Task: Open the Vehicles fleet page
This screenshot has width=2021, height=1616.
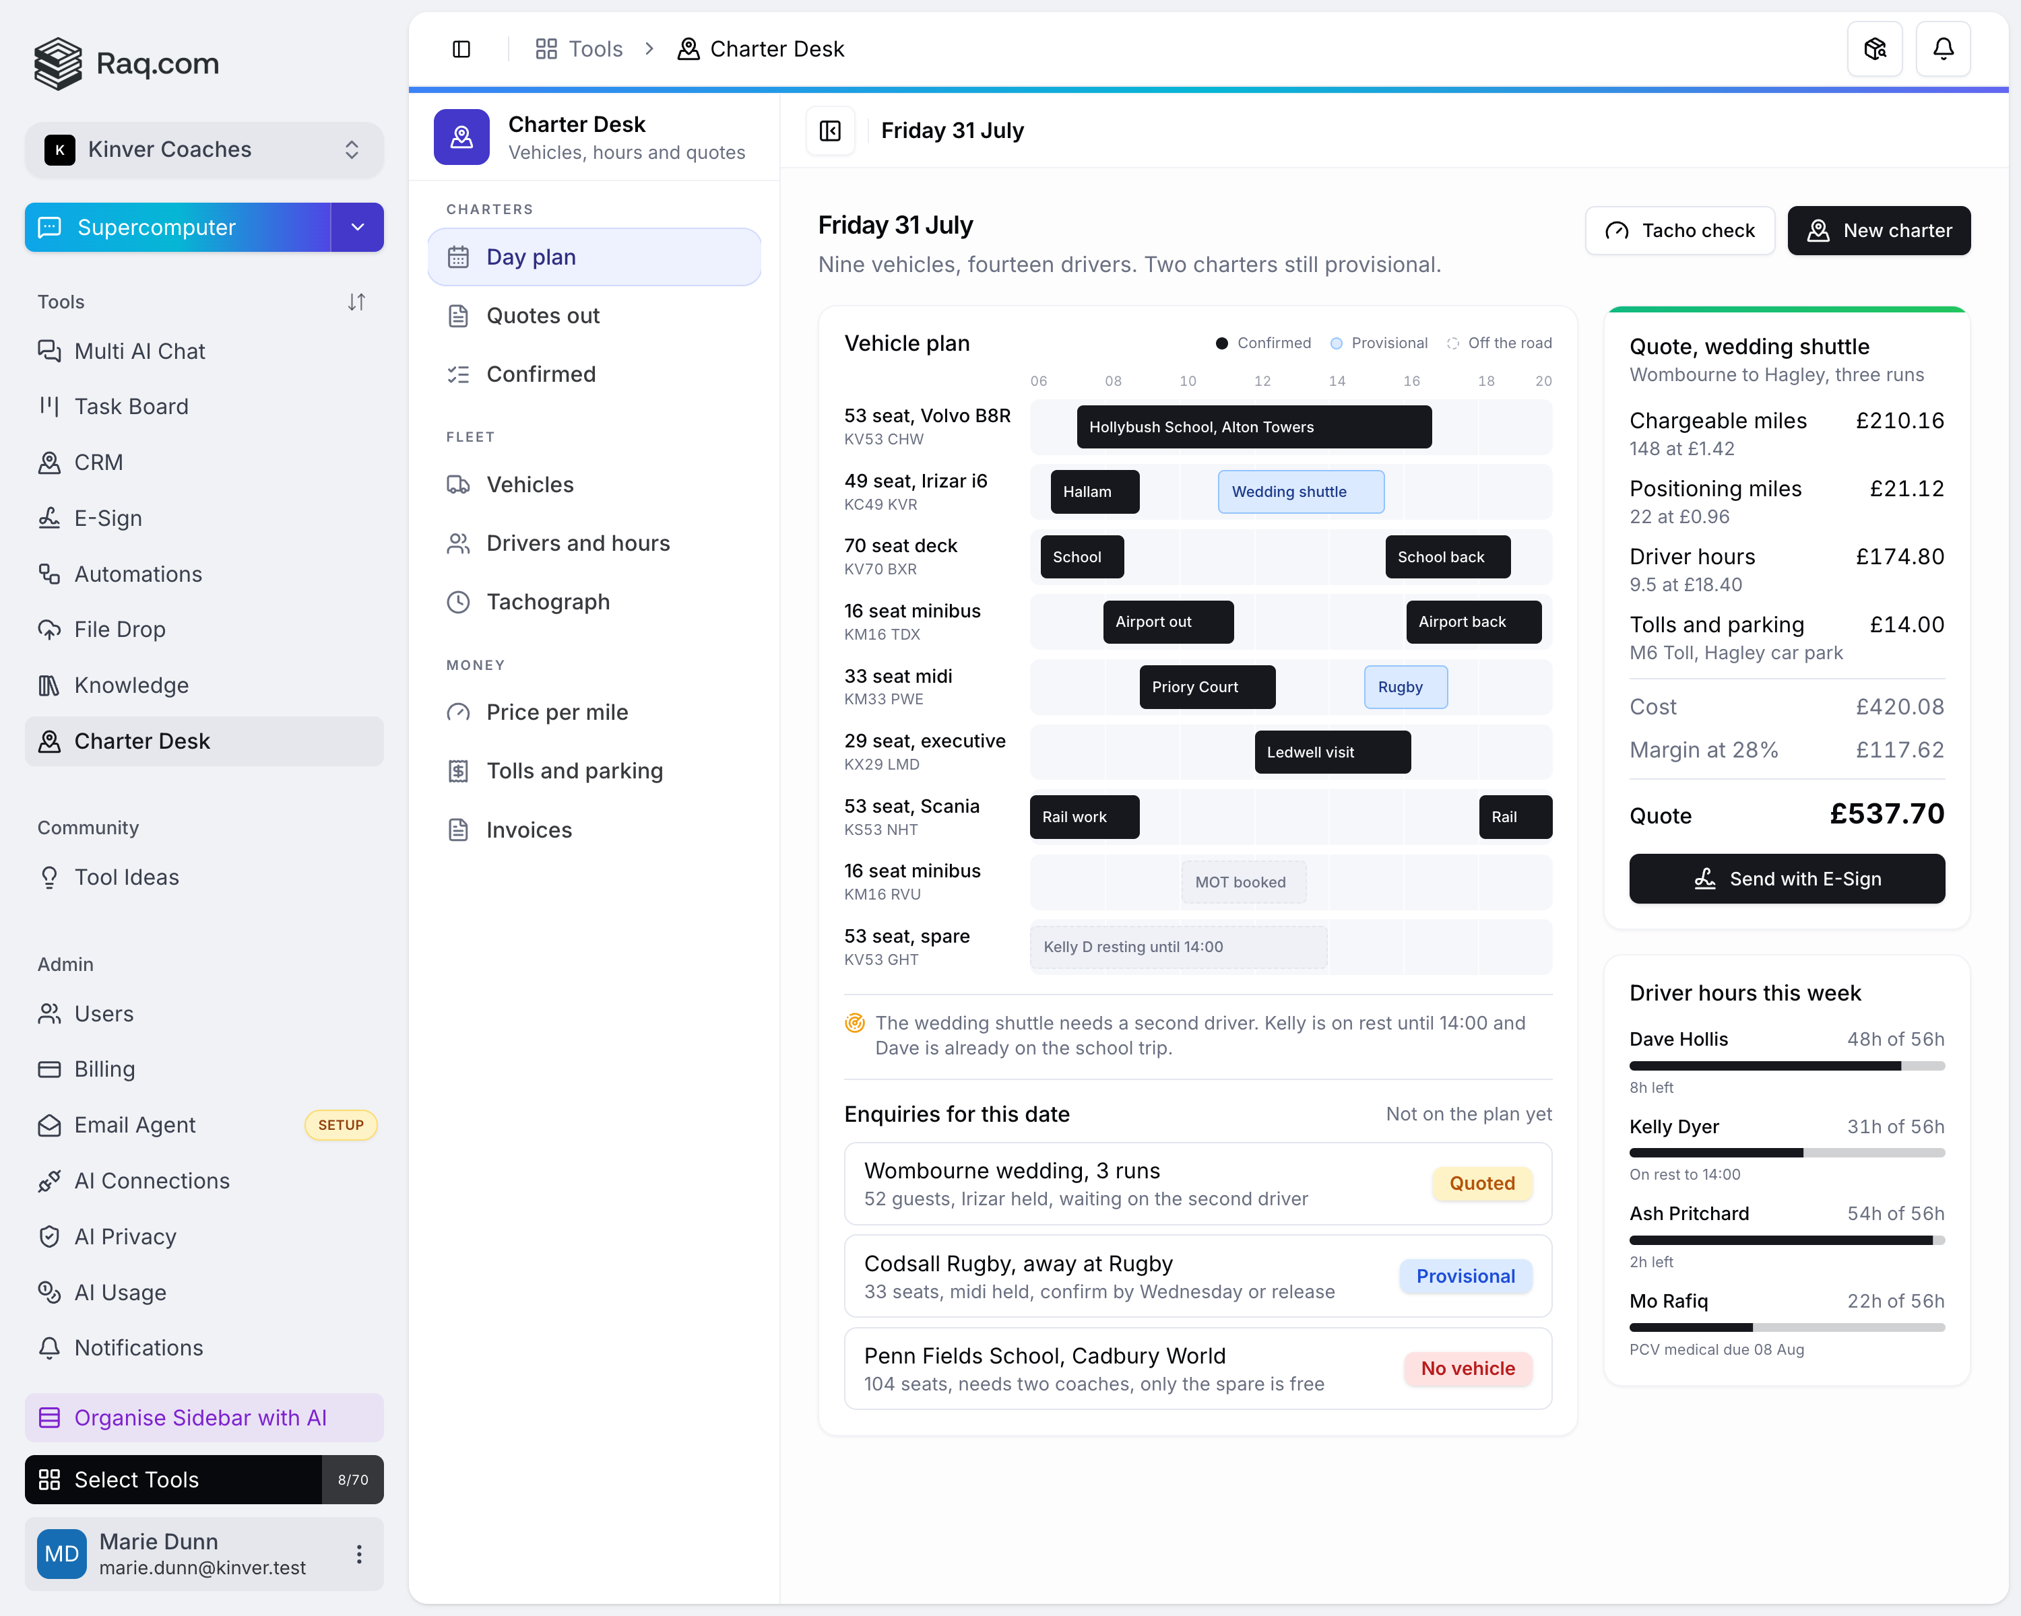Action: pyautogui.click(x=594, y=484)
